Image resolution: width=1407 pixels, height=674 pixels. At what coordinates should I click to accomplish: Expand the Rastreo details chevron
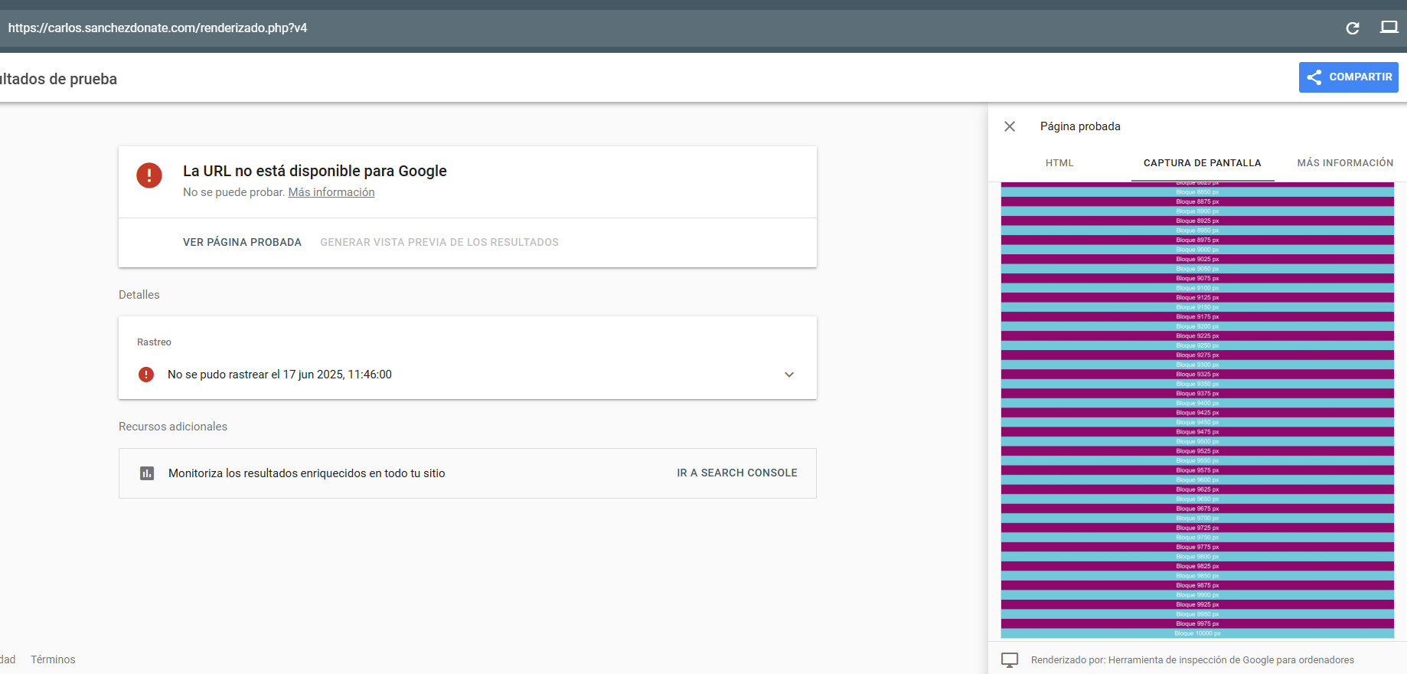click(789, 375)
